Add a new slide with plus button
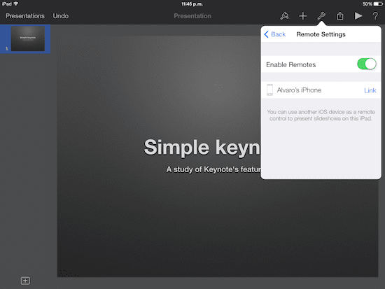This screenshot has width=385, height=289. click(x=25, y=281)
